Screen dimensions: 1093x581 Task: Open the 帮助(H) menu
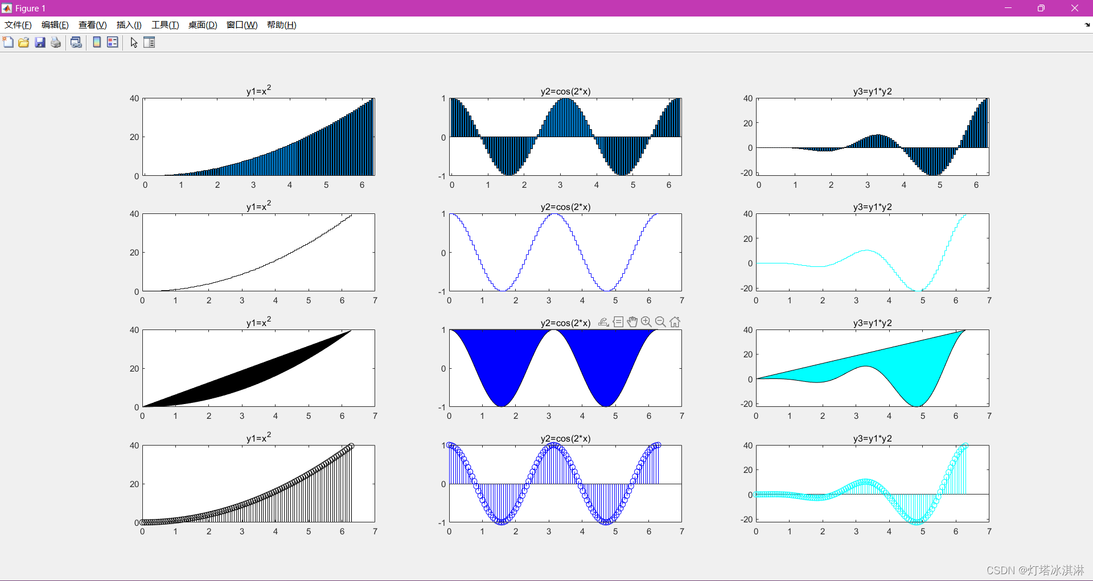point(282,25)
